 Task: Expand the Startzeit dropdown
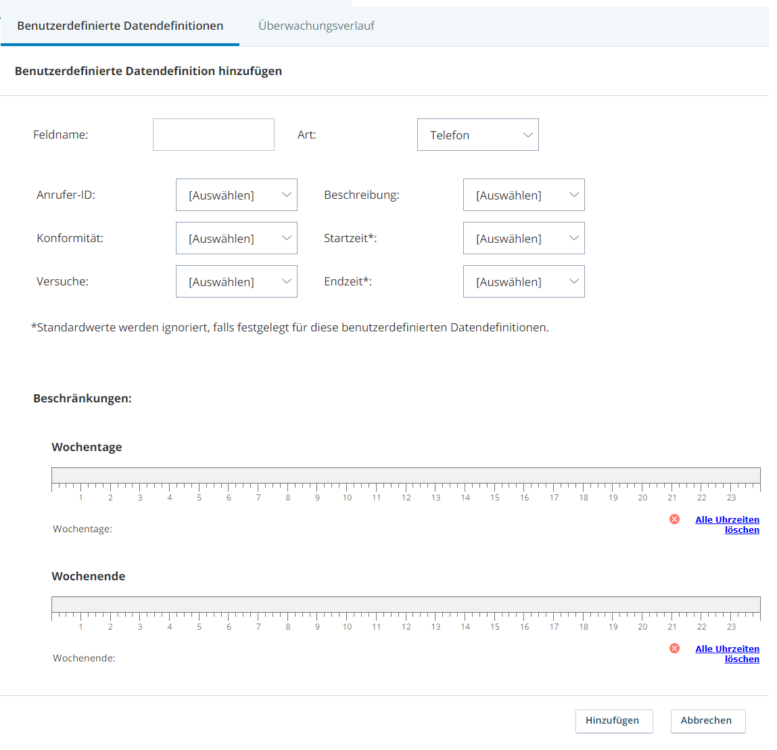(x=524, y=238)
